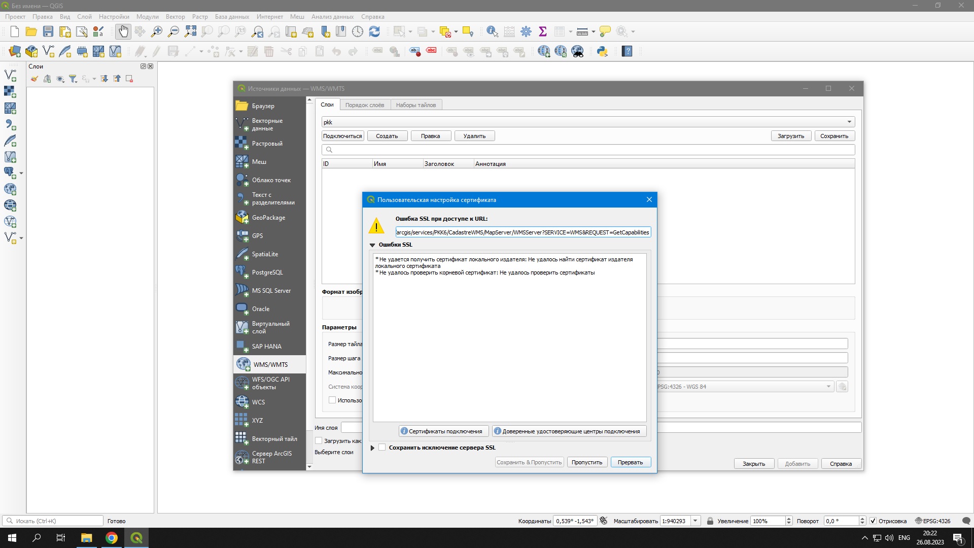Toggle the Отрисовка checkbox in status bar

click(873, 521)
